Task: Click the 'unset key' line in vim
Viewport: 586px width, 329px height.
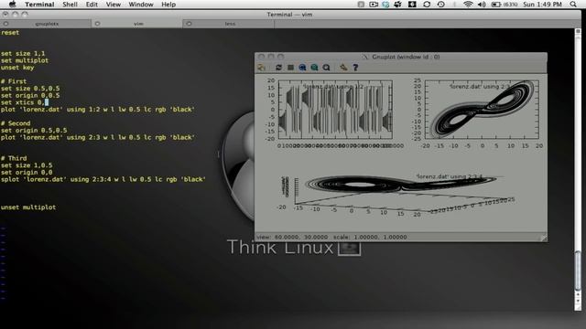Action: (x=17, y=68)
